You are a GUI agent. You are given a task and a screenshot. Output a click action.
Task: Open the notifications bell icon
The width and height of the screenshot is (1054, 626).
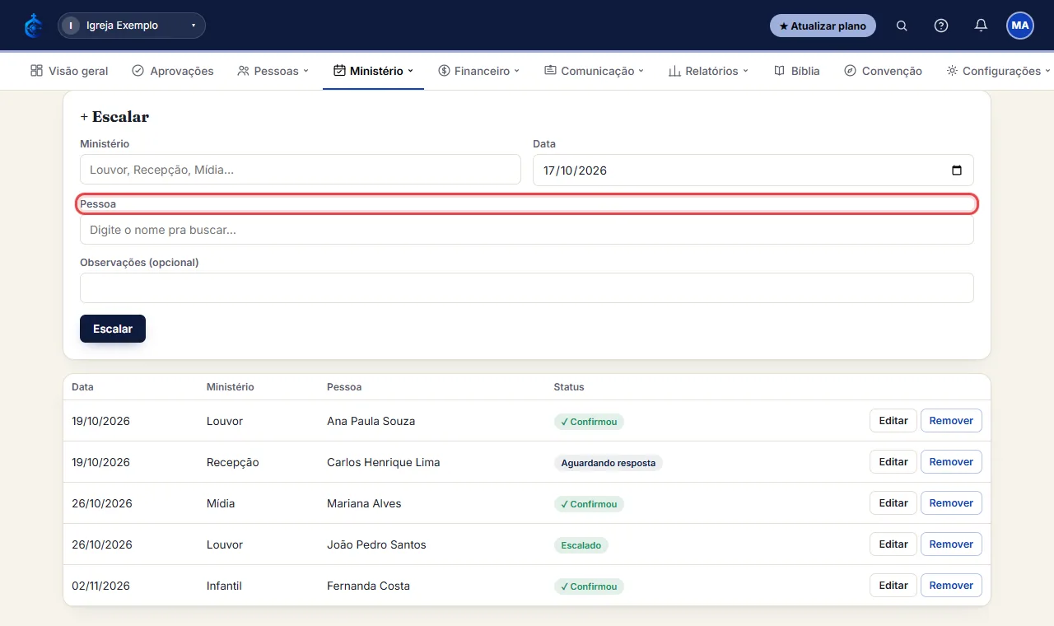tap(981, 26)
